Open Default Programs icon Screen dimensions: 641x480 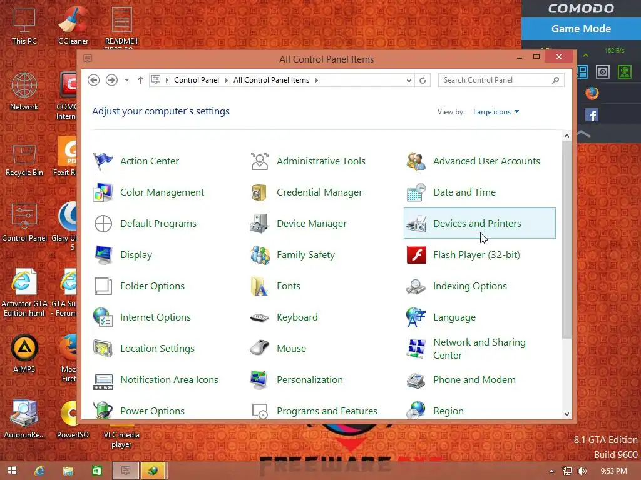(103, 224)
